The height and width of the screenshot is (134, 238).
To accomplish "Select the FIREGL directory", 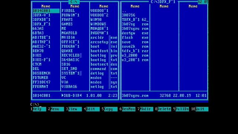I will [68, 11].
